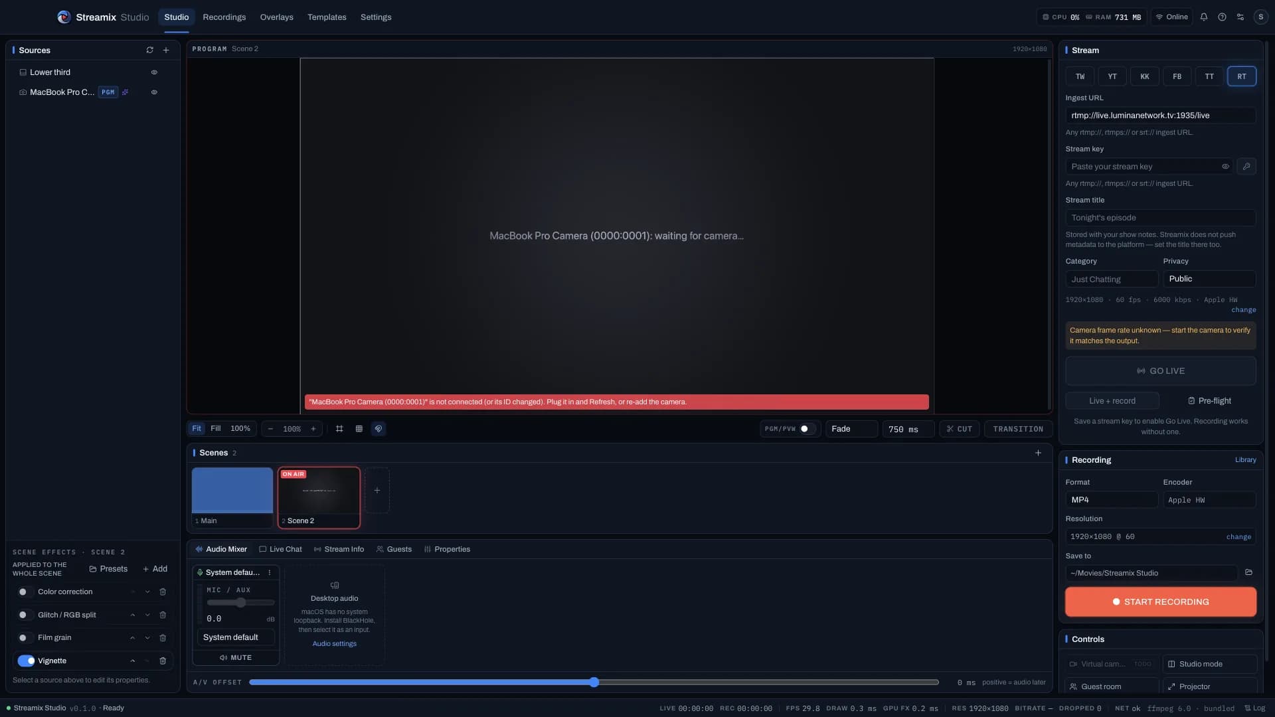The height and width of the screenshot is (717, 1275).
Task: Adjust the MIC / AUX volume slider
Action: pos(240,603)
